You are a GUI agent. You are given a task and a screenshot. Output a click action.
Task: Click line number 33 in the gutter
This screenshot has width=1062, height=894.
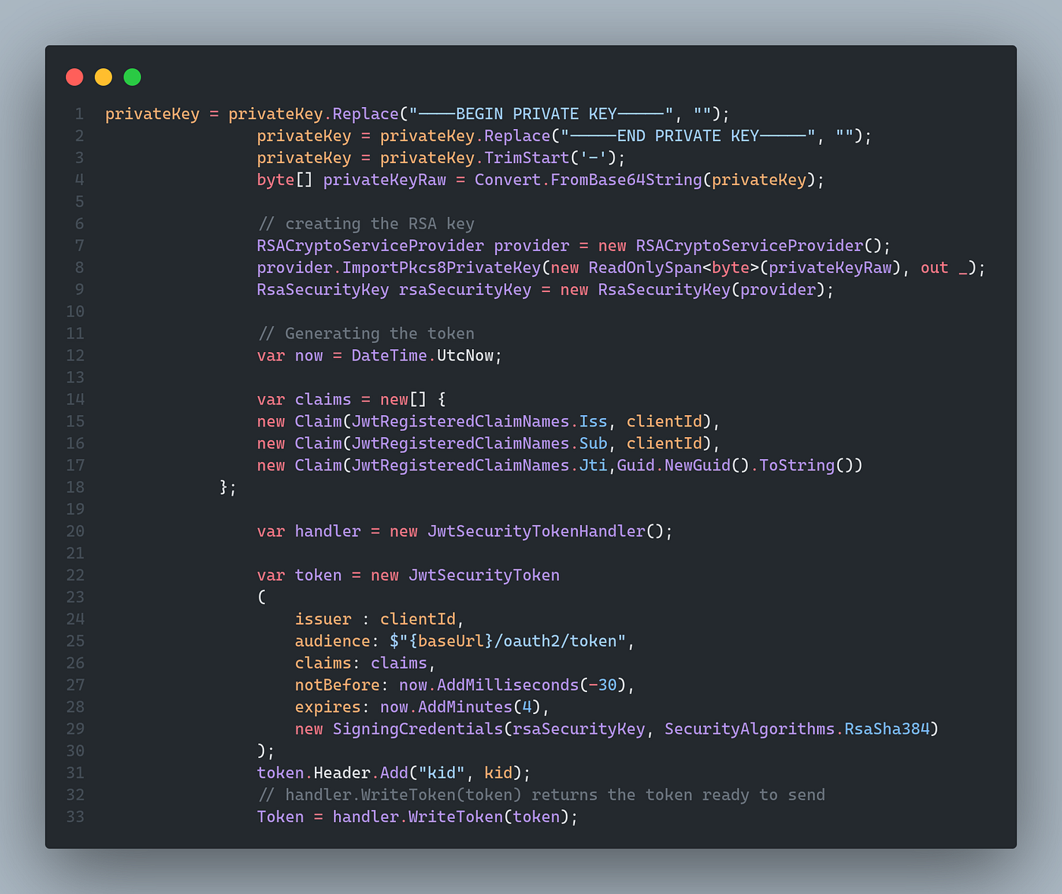75,817
